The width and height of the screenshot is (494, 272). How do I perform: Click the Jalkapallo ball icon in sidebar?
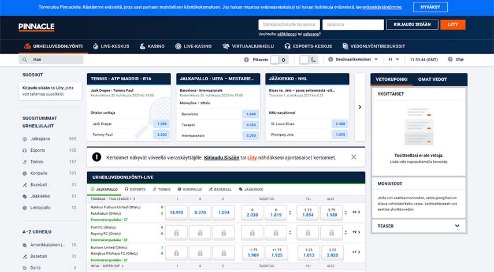point(25,139)
